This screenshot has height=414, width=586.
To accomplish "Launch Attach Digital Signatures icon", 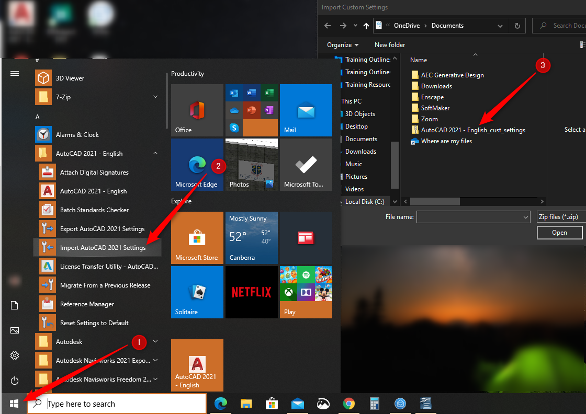I will [48, 172].
